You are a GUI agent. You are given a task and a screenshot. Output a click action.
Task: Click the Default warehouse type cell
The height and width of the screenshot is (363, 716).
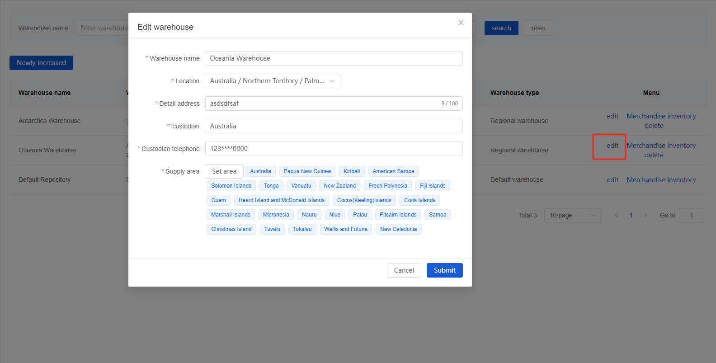pyautogui.click(x=517, y=179)
